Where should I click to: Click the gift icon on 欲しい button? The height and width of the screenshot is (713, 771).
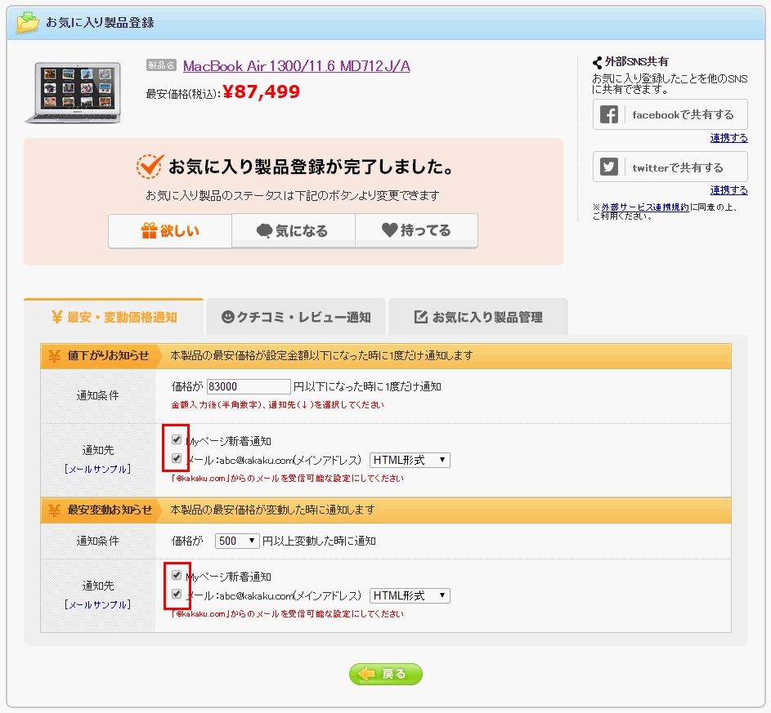pyautogui.click(x=149, y=230)
